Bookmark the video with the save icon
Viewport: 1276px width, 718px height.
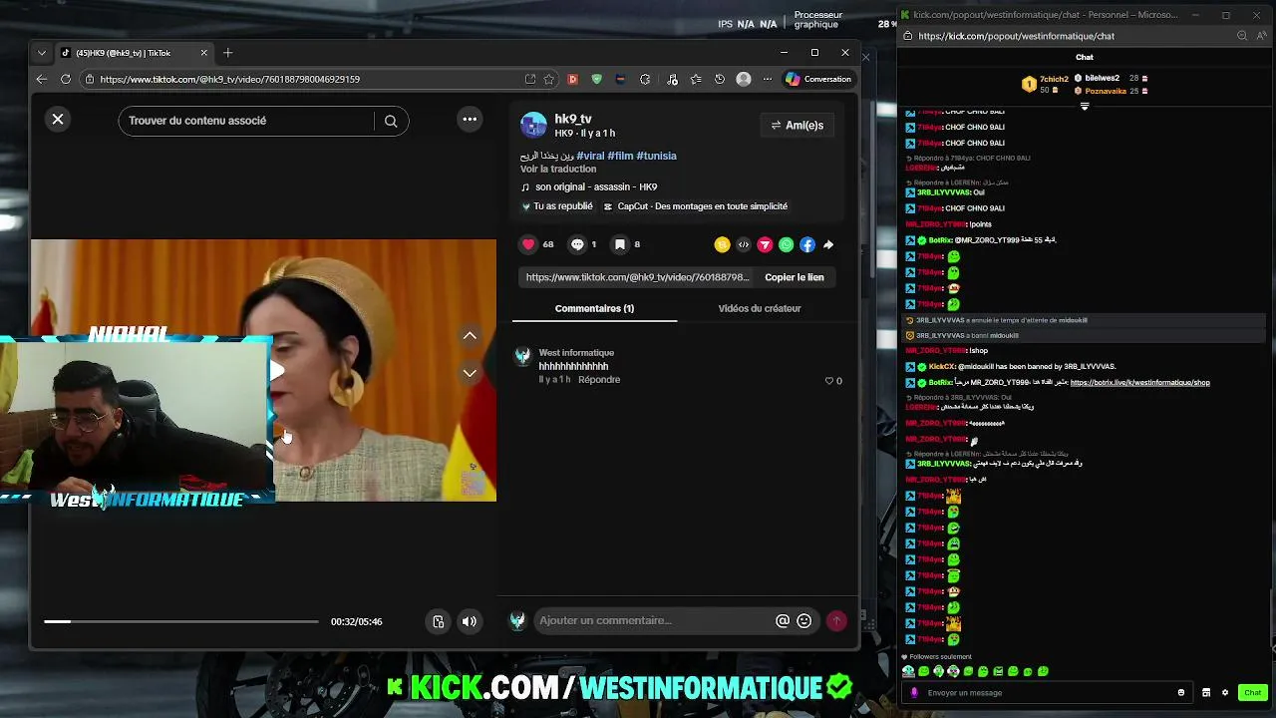pos(620,244)
